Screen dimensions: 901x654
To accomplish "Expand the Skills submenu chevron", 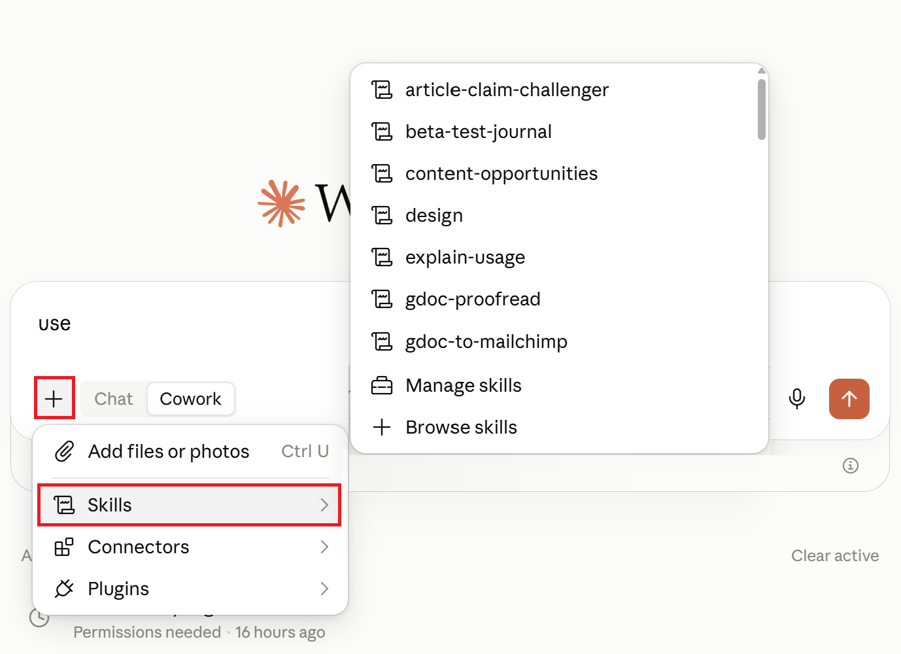I will [324, 505].
